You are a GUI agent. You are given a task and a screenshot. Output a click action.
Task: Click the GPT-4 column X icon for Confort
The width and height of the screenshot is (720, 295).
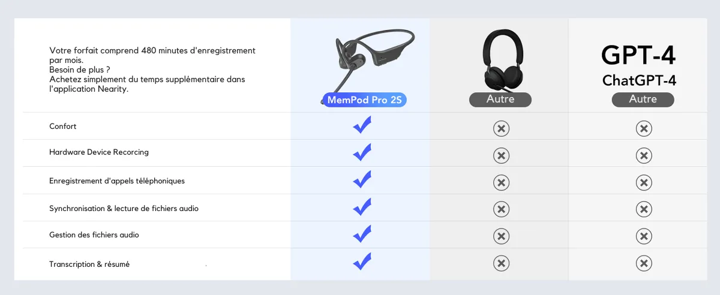(x=643, y=128)
